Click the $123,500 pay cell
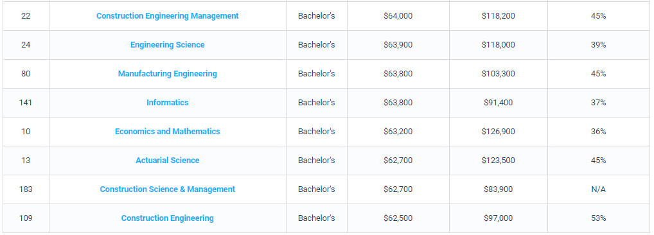Viewport: 654px width, 235px height. click(x=498, y=161)
